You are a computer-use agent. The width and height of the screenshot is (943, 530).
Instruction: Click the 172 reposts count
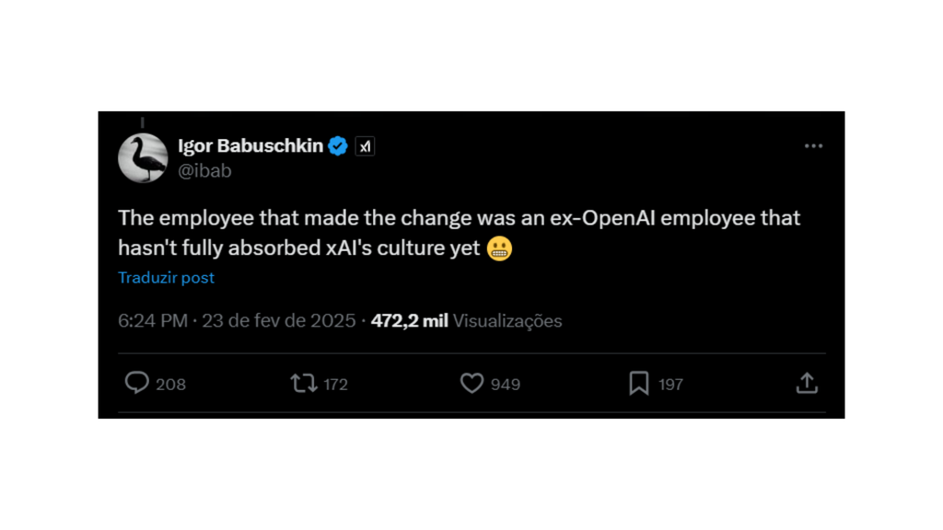click(335, 385)
